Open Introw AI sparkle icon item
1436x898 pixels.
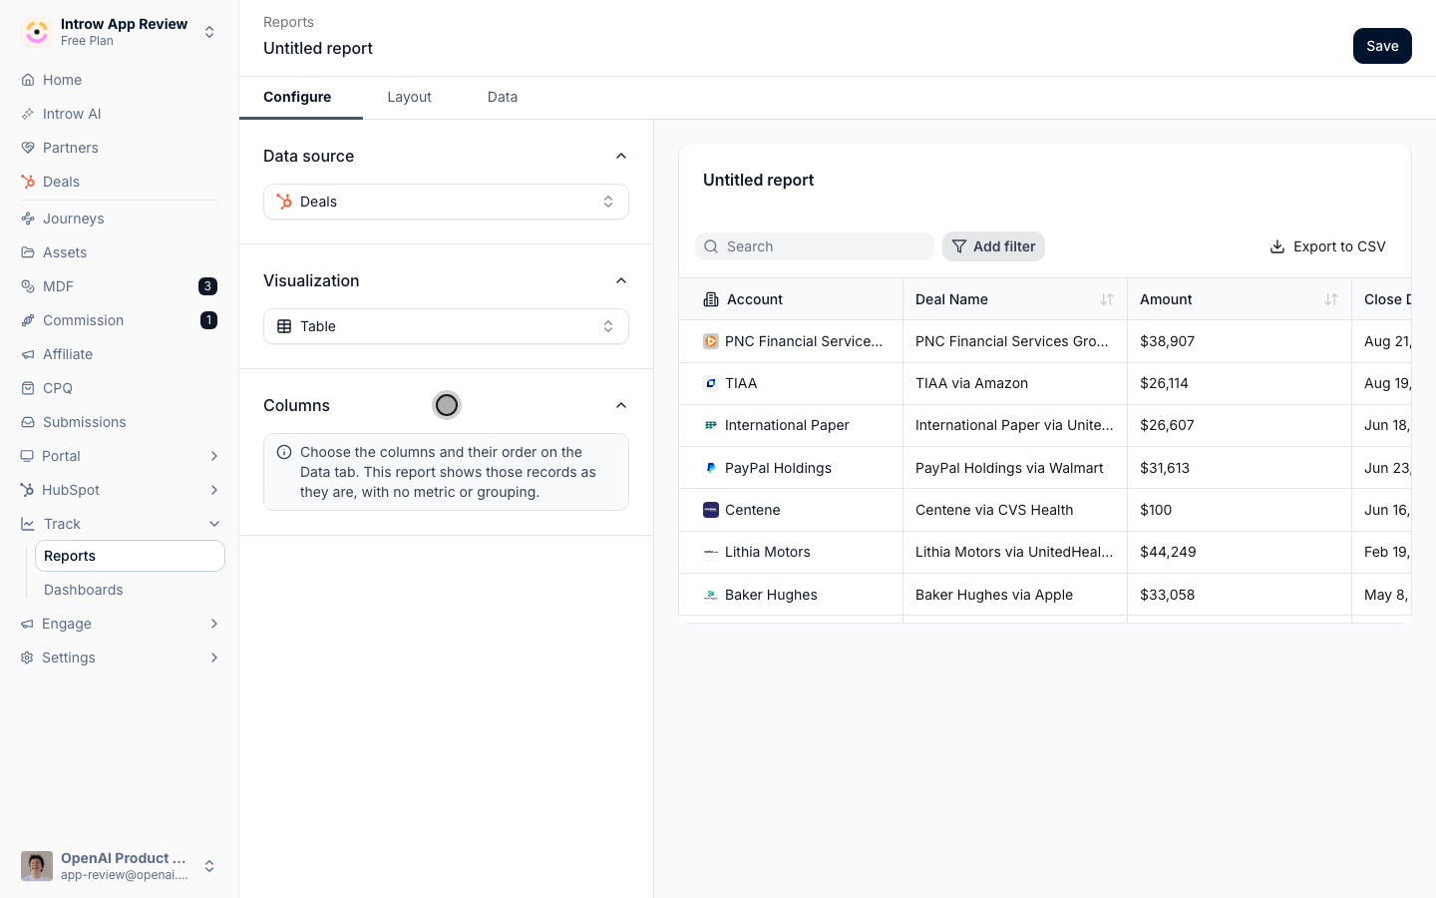point(120,114)
